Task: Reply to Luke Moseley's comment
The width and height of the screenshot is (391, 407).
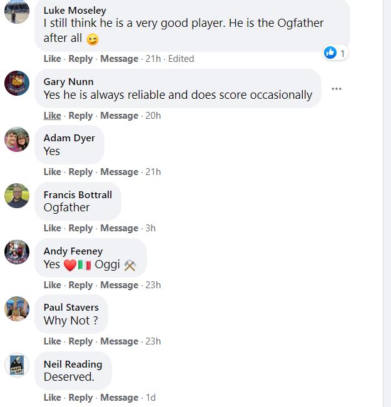Action: pyautogui.click(x=81, y=59)
